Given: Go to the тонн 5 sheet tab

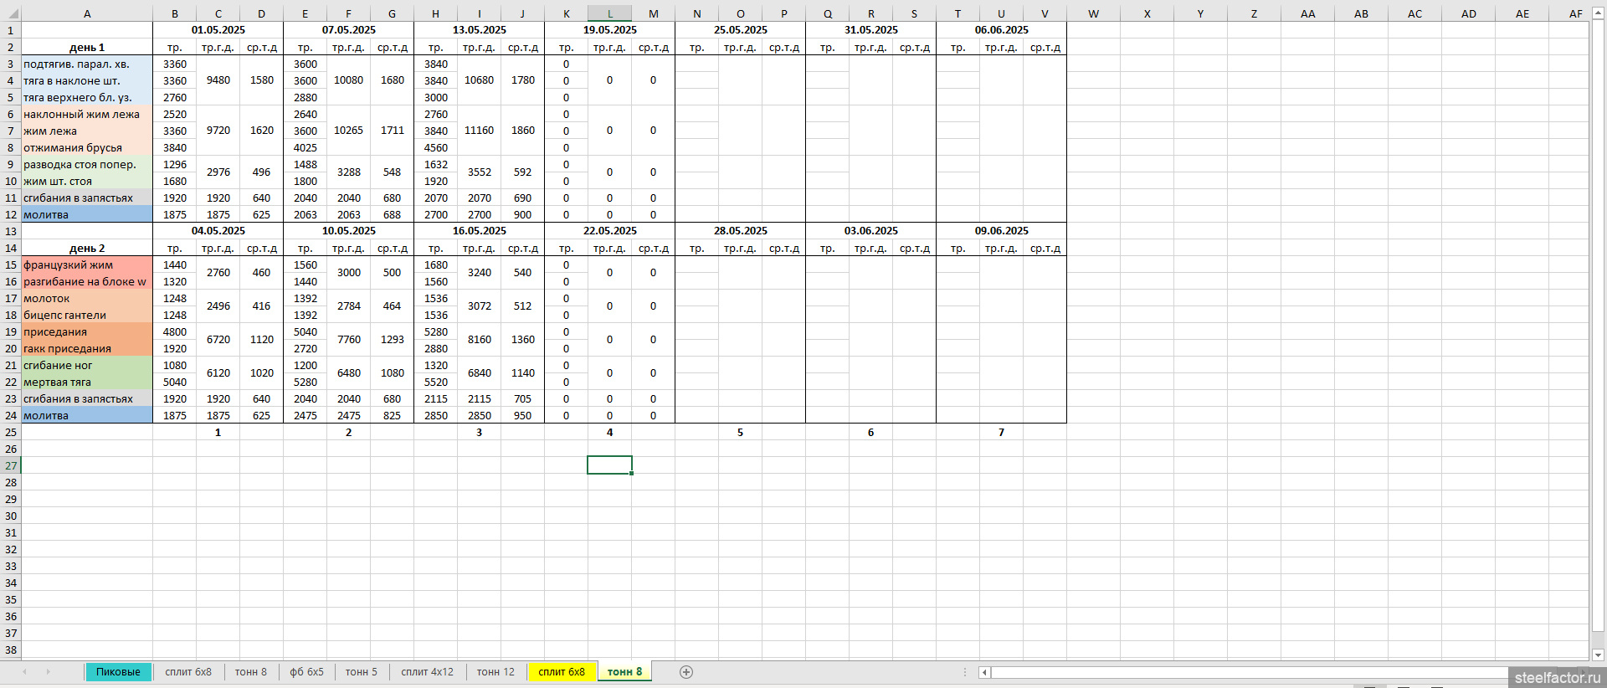Looking at the screenshot, I should click(x=361, y=672).
